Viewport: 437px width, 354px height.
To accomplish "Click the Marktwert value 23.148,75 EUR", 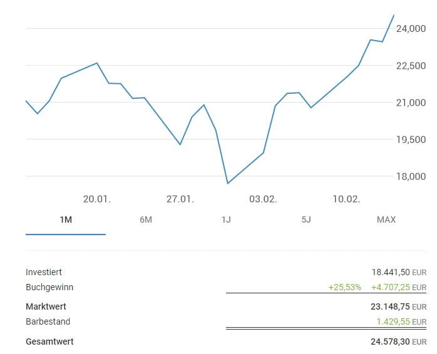I will (x=398, y=306).
